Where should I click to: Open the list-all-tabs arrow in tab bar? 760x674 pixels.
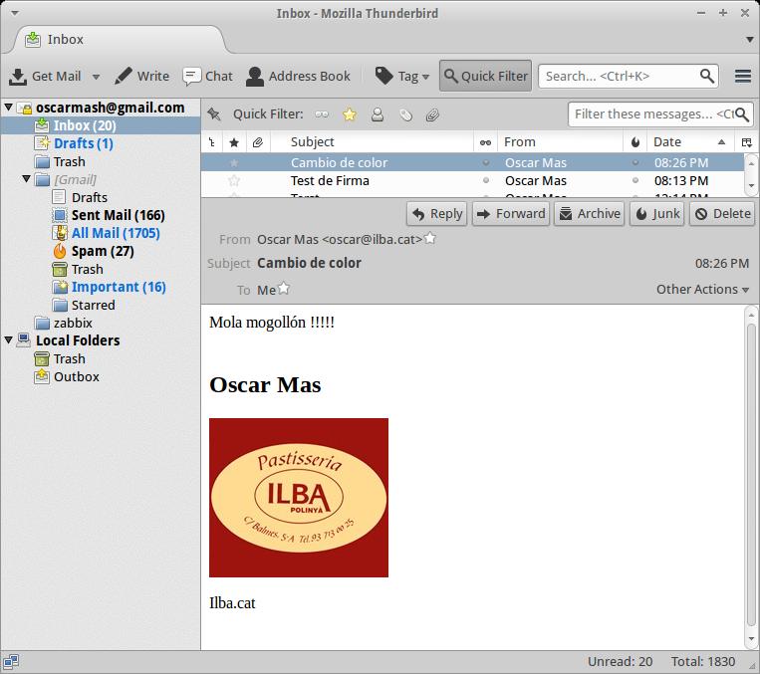[x=749, y=39]
